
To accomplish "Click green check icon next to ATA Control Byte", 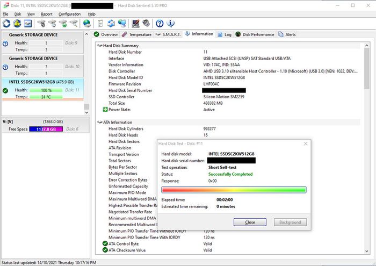I will coord(105,243).
